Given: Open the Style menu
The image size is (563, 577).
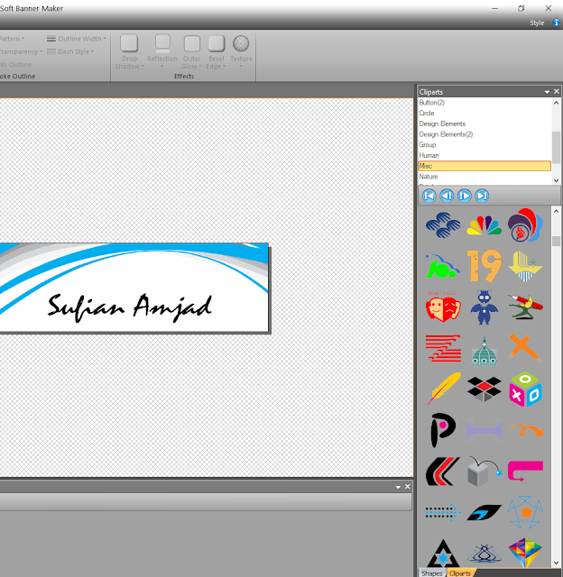Looking at the screenshot, I should pyautogui.click(x=537, y=23).
